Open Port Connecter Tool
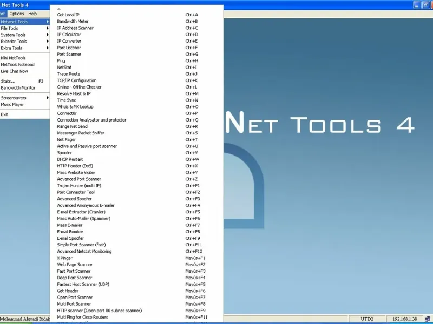Image resolution: width=433 pixels, height=324 pixels. point(136,192)
